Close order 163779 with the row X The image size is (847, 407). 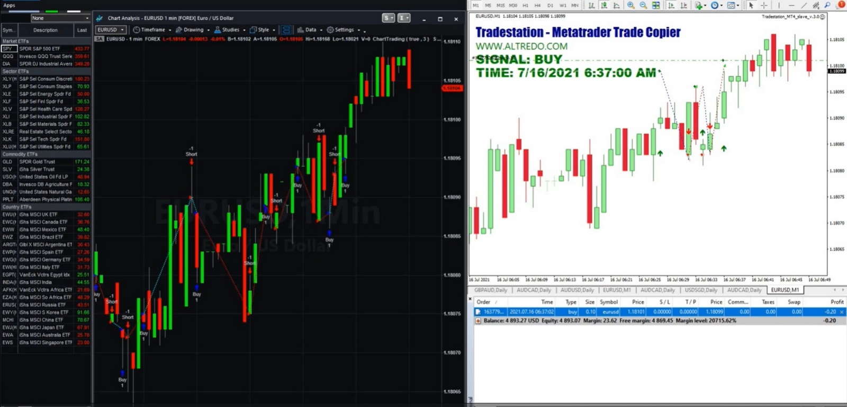842,312
